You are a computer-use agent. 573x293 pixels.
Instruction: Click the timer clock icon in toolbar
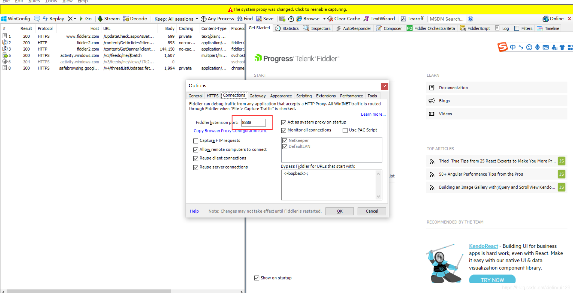291,19
